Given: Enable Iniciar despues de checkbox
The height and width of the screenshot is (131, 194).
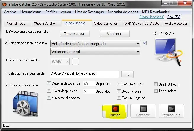Looking at the screenshot, I should 49,91.
